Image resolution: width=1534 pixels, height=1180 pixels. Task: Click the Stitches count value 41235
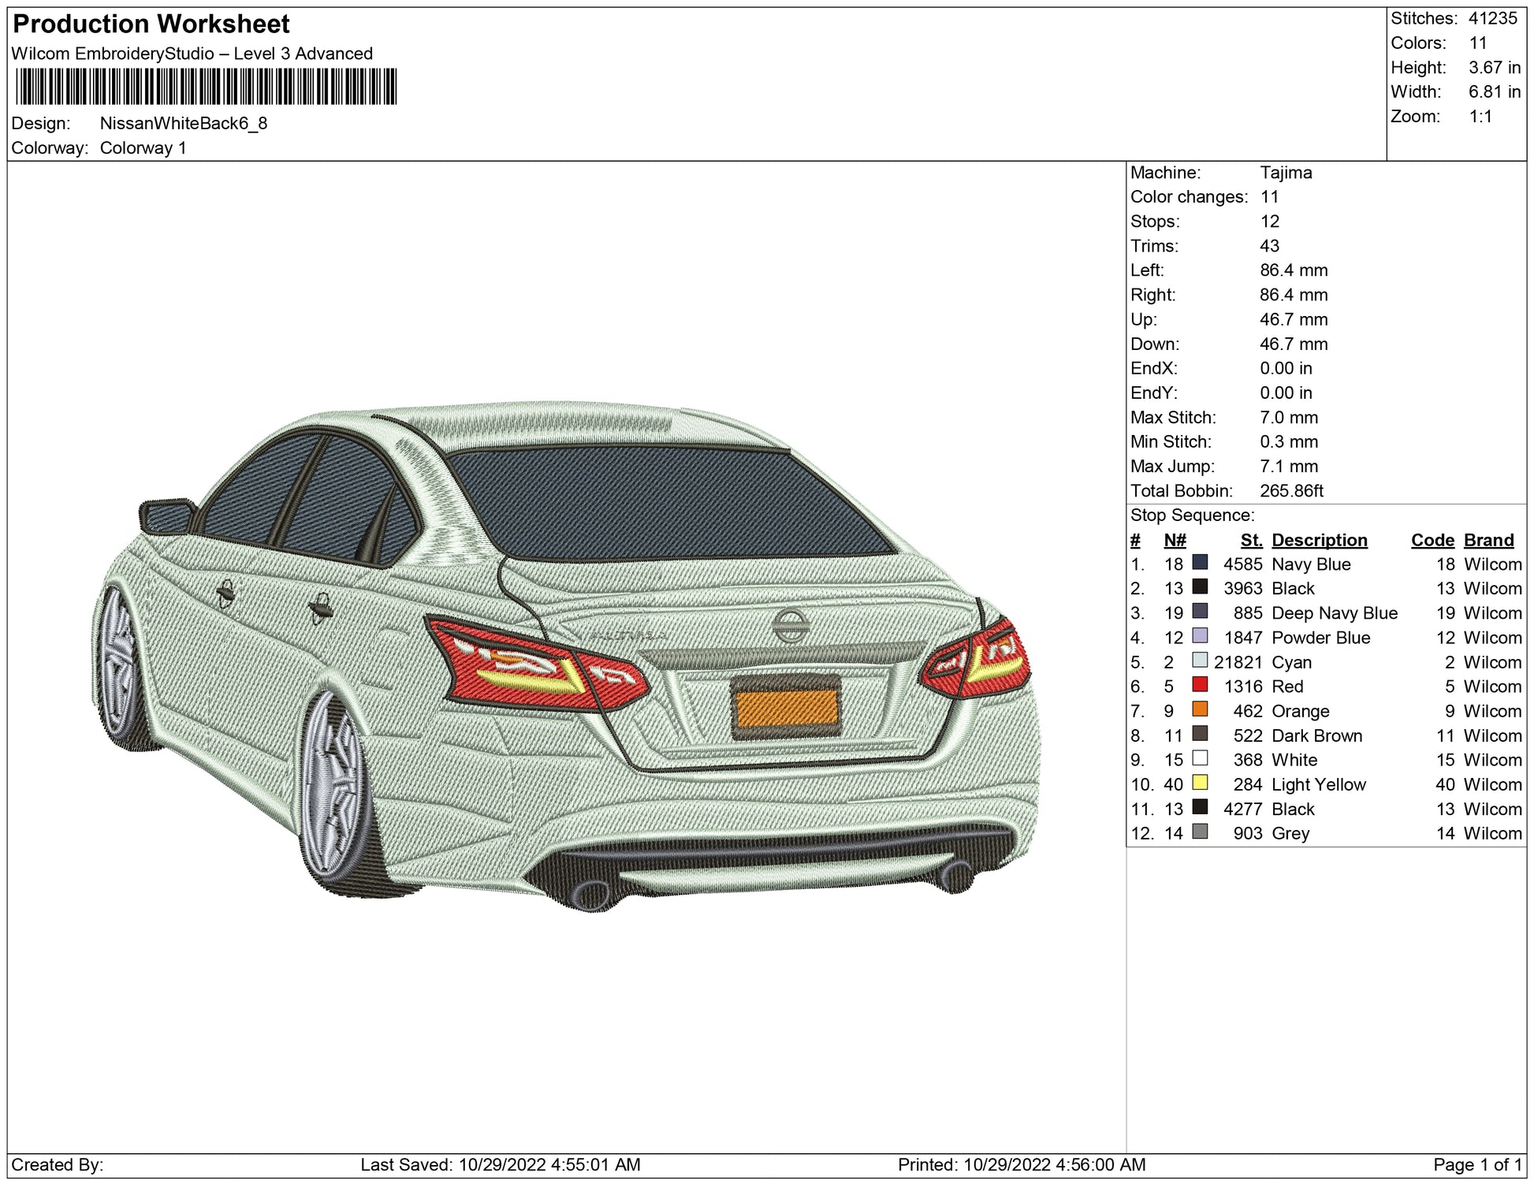pyautogui.click(x=1492, y=19)
